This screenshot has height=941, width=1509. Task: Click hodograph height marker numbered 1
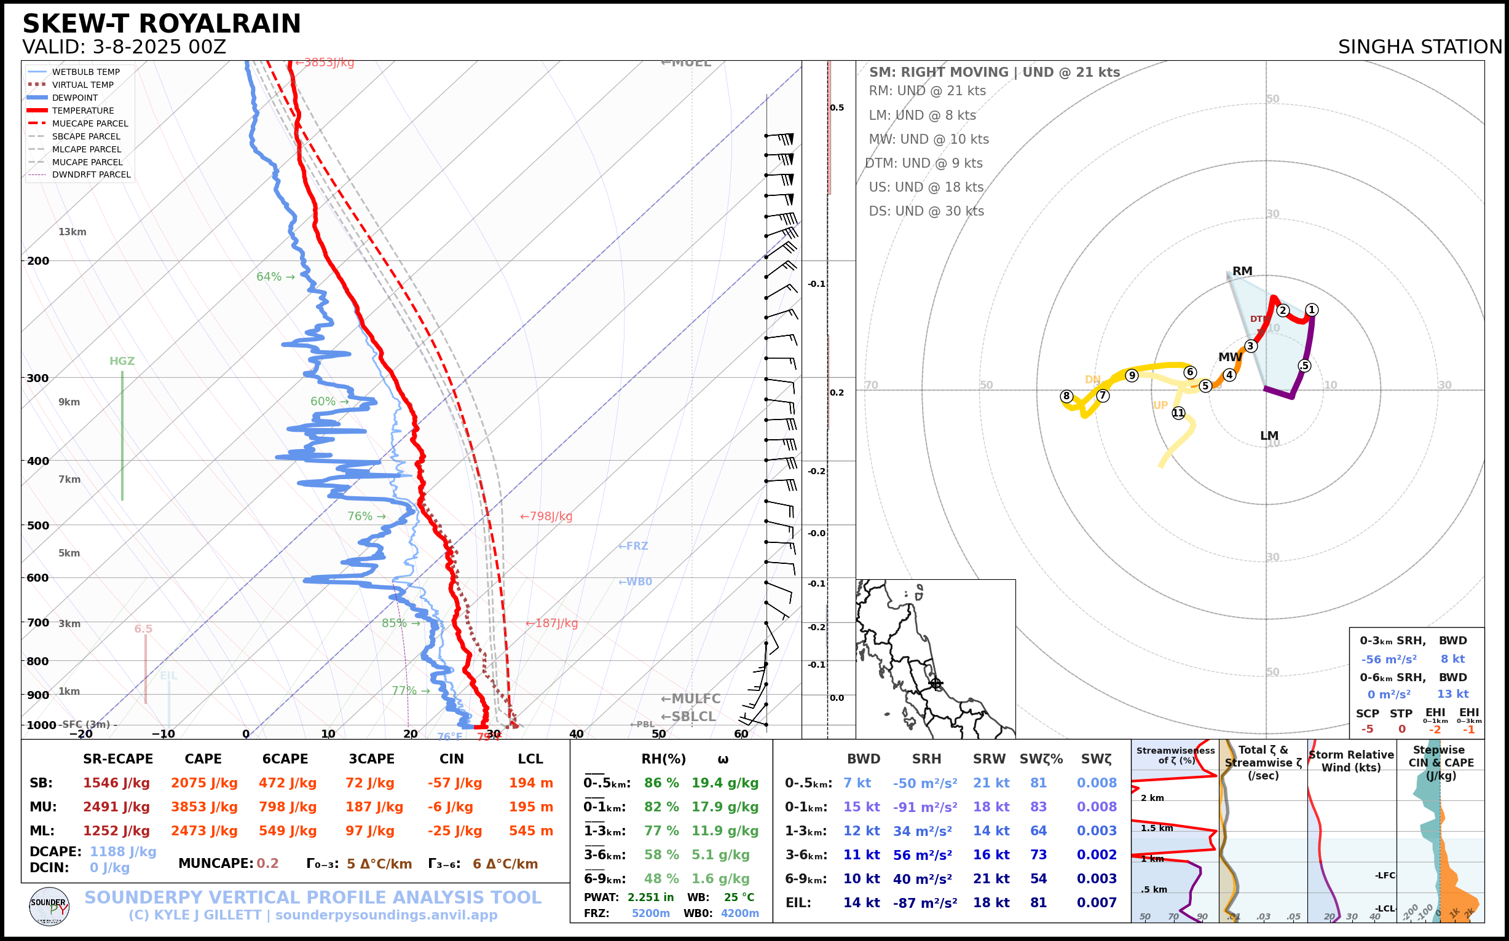[1312, 310]
